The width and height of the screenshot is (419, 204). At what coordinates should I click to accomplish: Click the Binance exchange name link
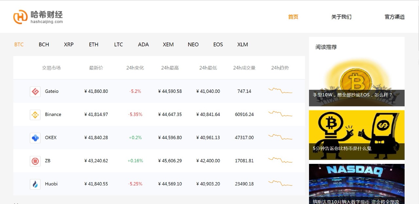[x=53, y=115]
